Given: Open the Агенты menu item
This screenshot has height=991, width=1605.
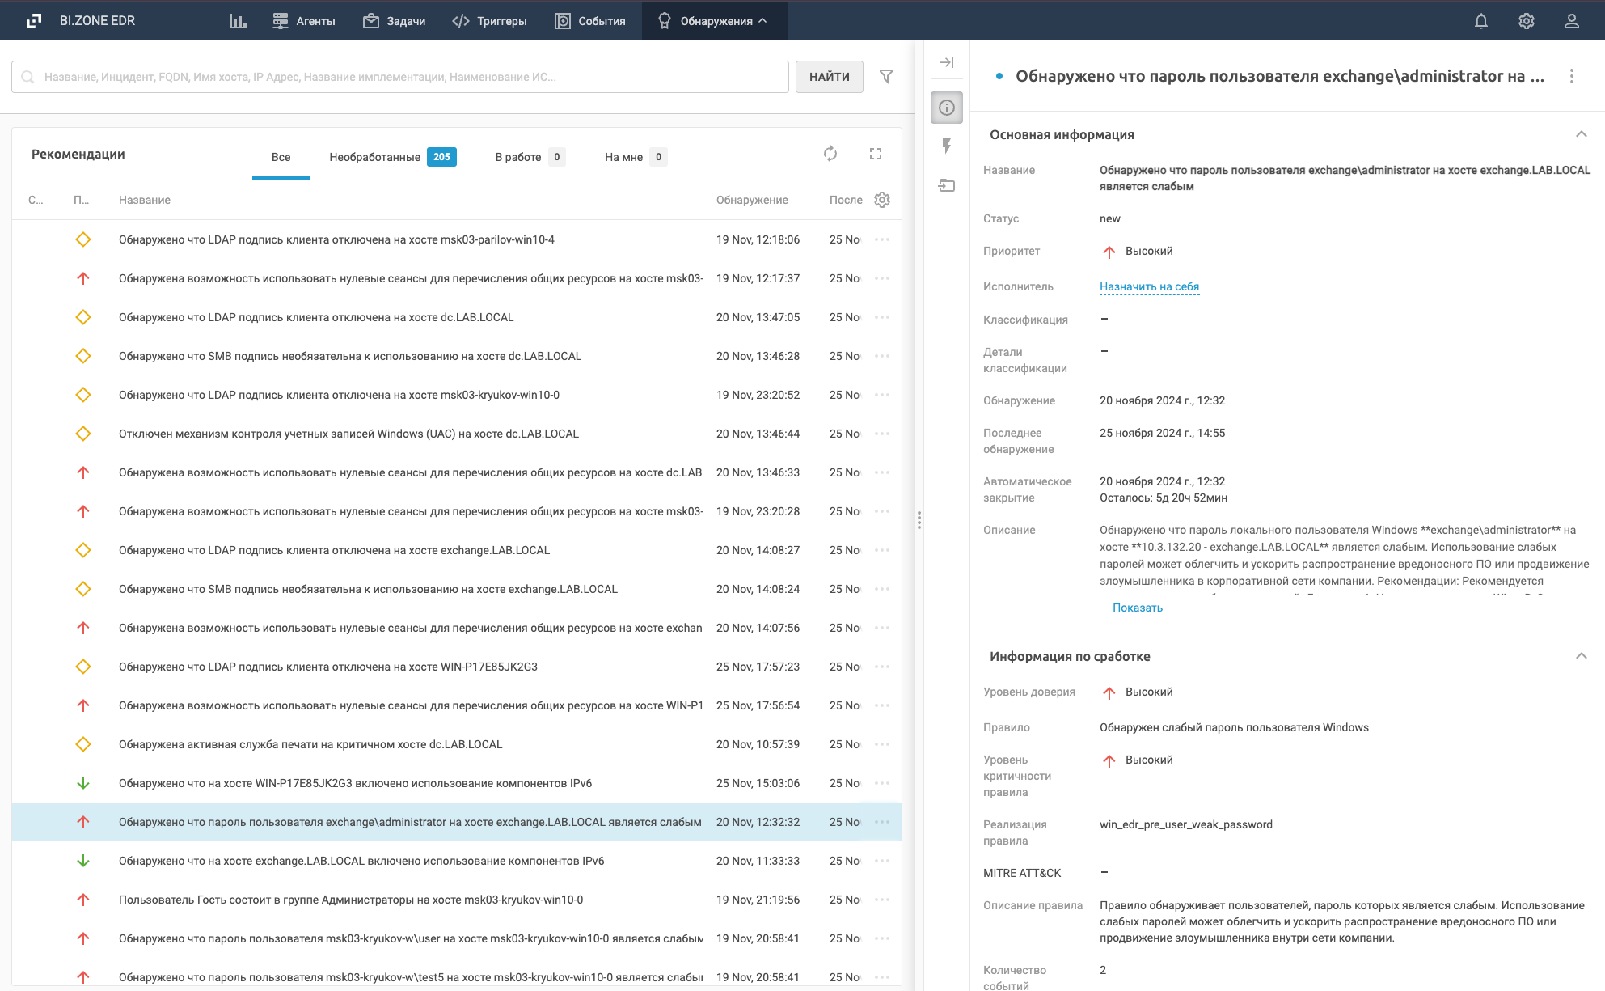Looking at the screenshot, I should tap(304, 21).
